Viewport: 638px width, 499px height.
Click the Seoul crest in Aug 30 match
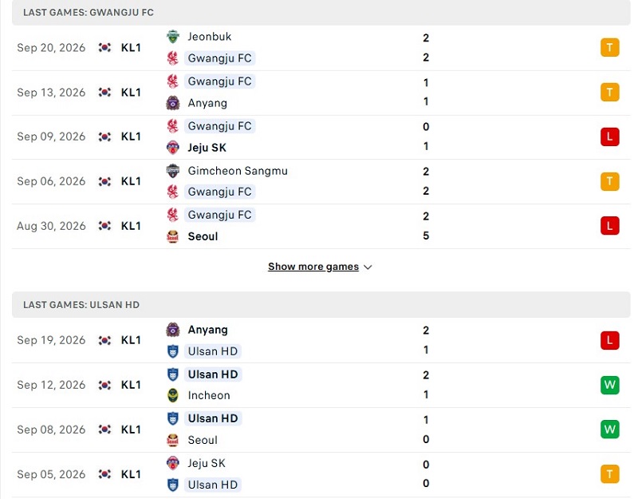(173, 236)
